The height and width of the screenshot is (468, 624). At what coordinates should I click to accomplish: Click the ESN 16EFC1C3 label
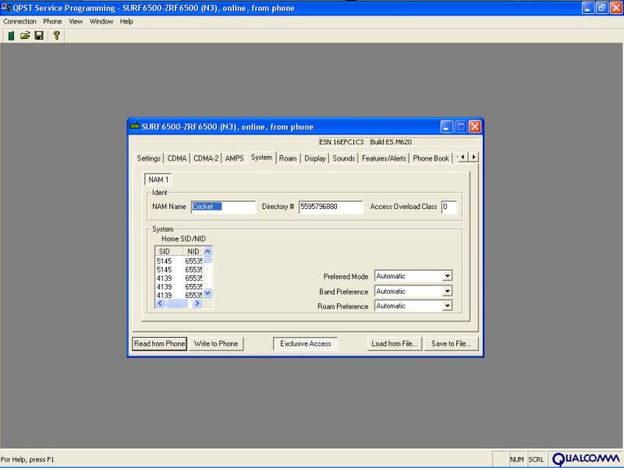[342, 142]
